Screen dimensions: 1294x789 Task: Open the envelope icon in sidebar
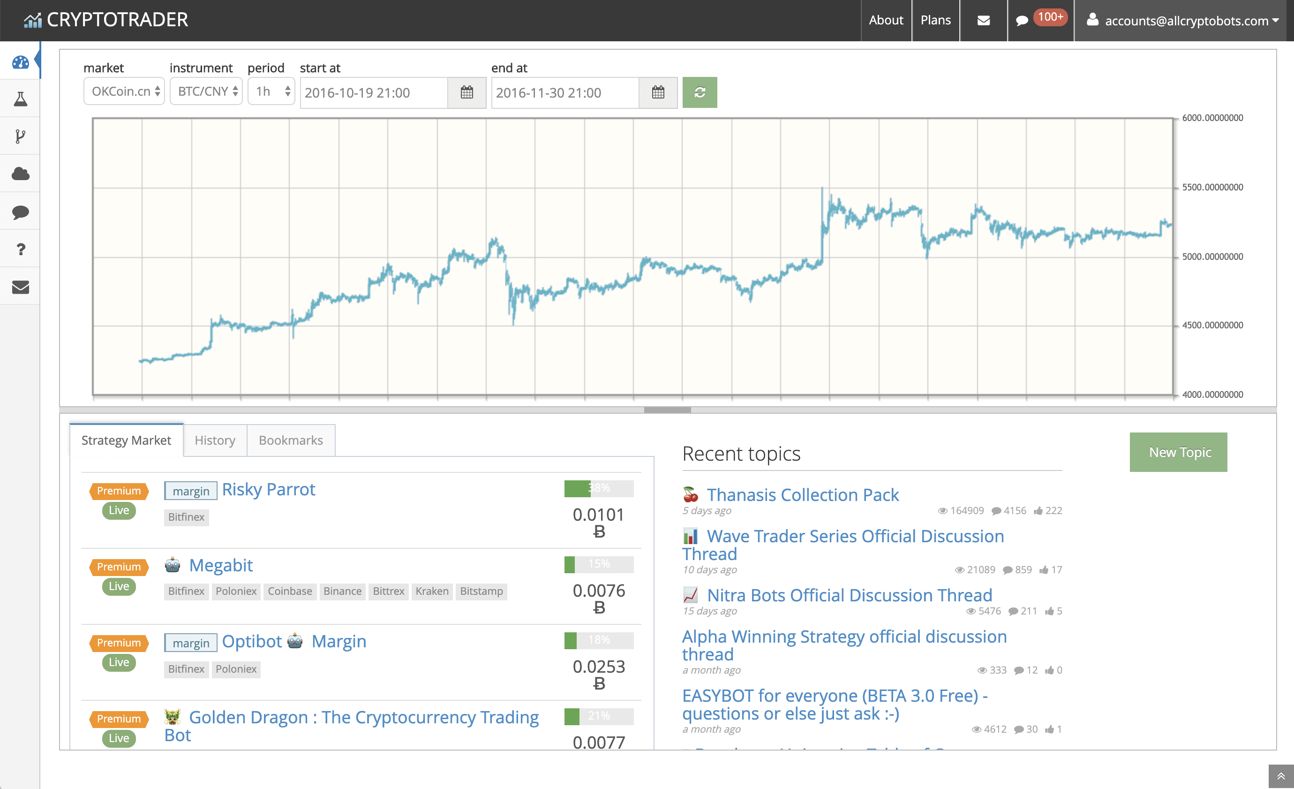click(x=20, y=287)
